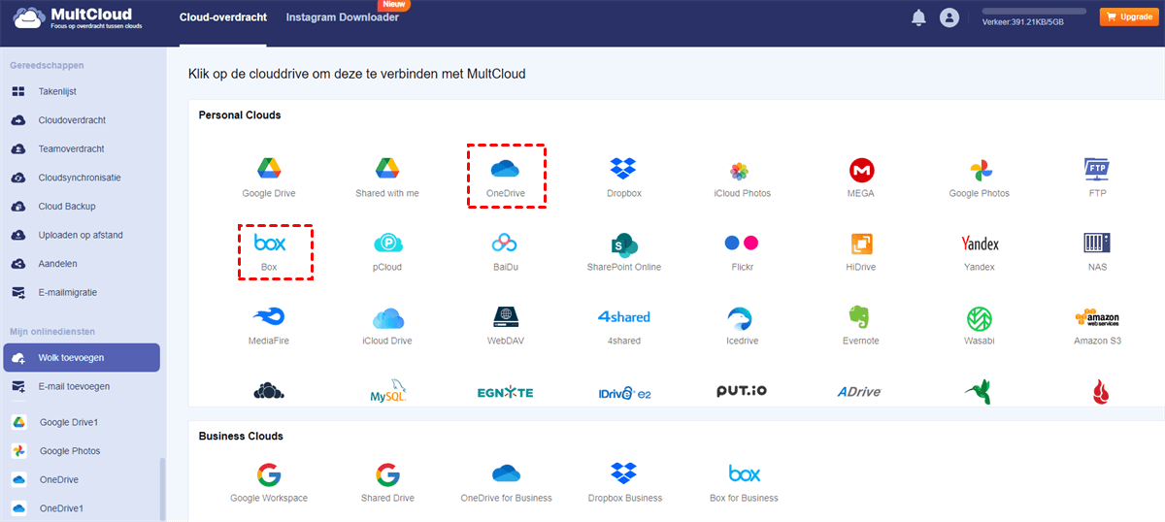The image size is (1165, 522).
Task: Click the traffic usage progress bar
Action: point(1034,11)
